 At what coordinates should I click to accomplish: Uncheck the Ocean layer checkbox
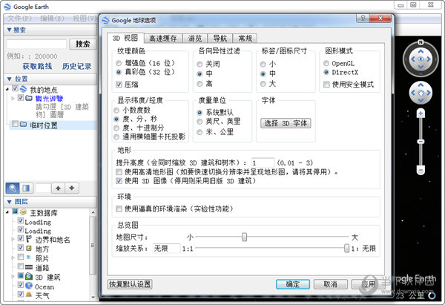pos(21,285)
